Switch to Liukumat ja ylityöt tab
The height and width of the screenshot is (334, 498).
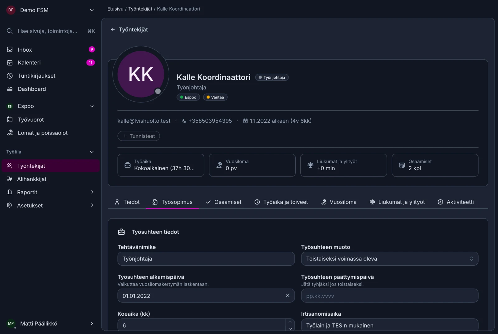[x=397, y=202]
